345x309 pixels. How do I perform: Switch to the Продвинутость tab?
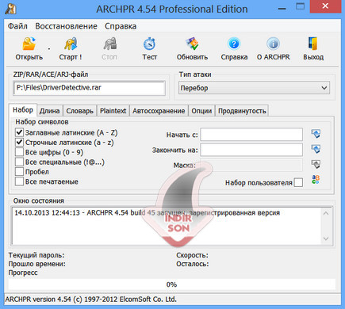point(242,111)
